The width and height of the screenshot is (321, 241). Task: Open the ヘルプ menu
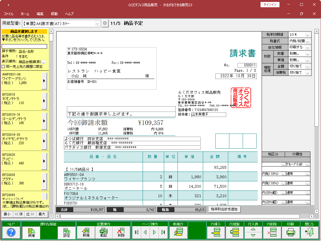pos(69,14)
